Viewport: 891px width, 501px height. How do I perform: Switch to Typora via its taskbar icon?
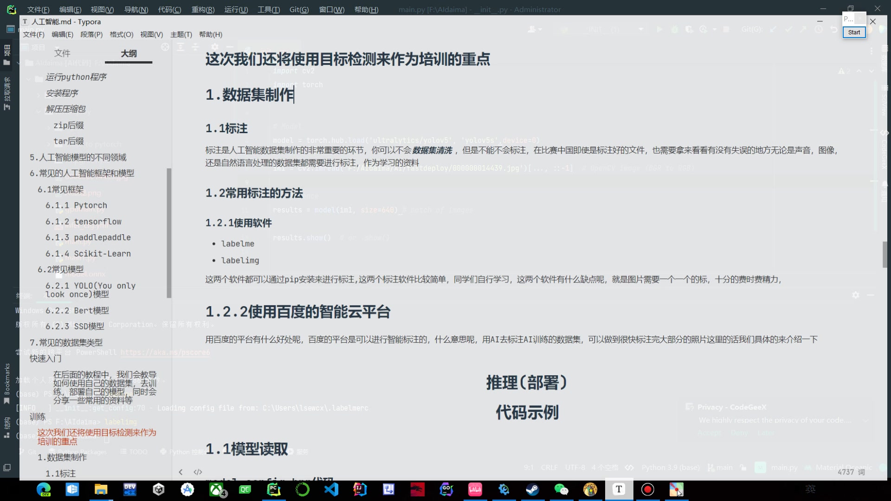pyautogui.click(x=619, y=489)
